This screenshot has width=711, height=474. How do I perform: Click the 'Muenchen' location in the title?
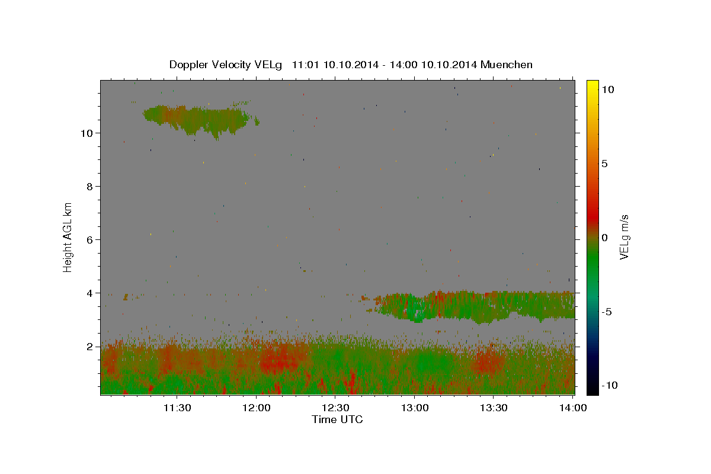507,65
